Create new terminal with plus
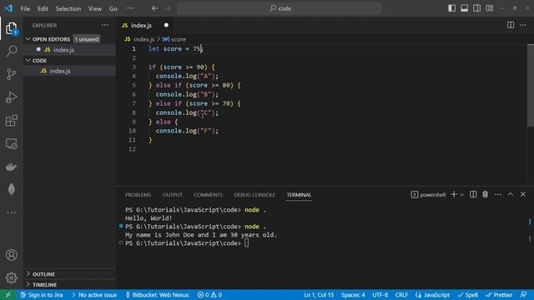The width and height of the screenshot is (534, 300). pyautogui.click(x=454, y=194)
